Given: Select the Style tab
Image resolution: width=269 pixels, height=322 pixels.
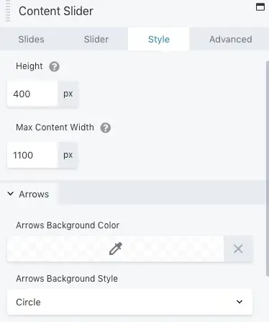Looking at the screenshot, I should [x=159, y=39].
